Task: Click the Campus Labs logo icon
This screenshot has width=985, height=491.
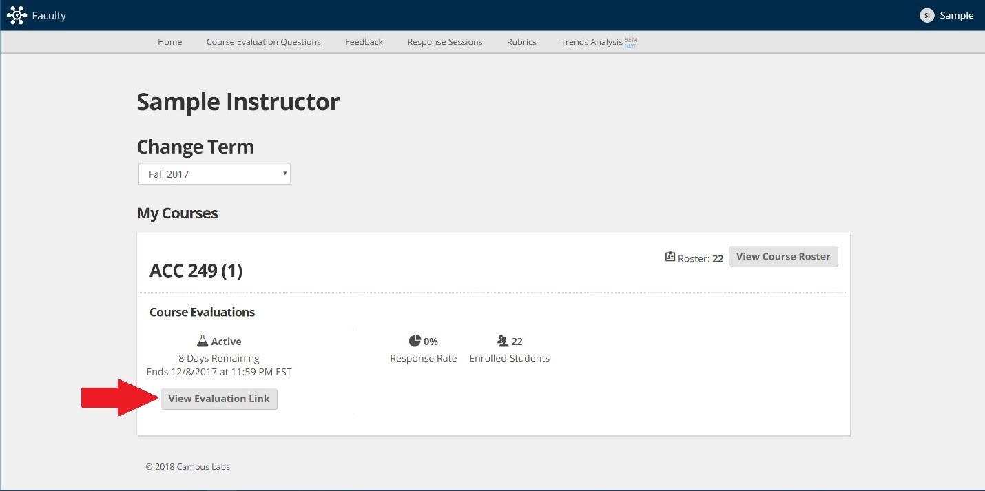Action: pyautogui.click(x=17, y=15)
